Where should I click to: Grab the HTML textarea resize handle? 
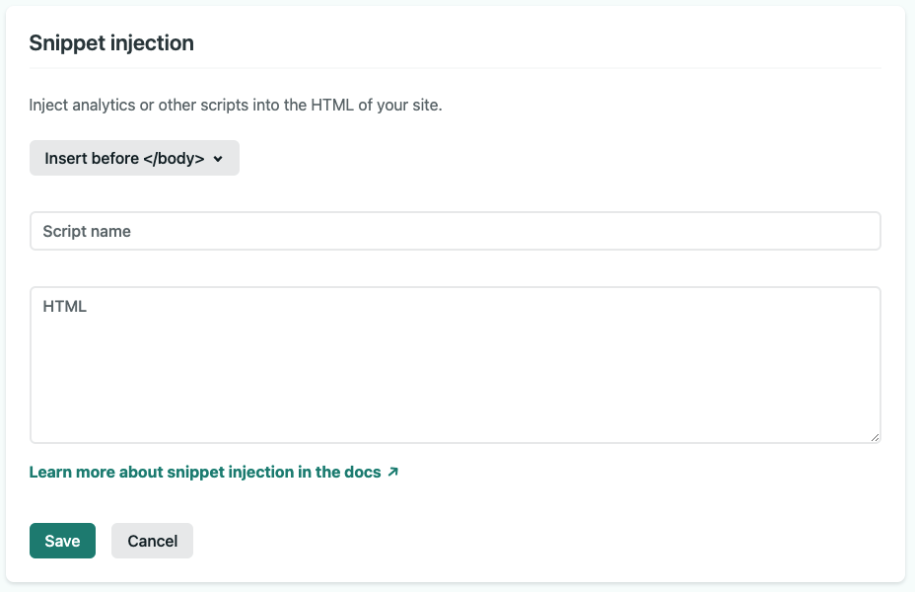coord(875,437)
